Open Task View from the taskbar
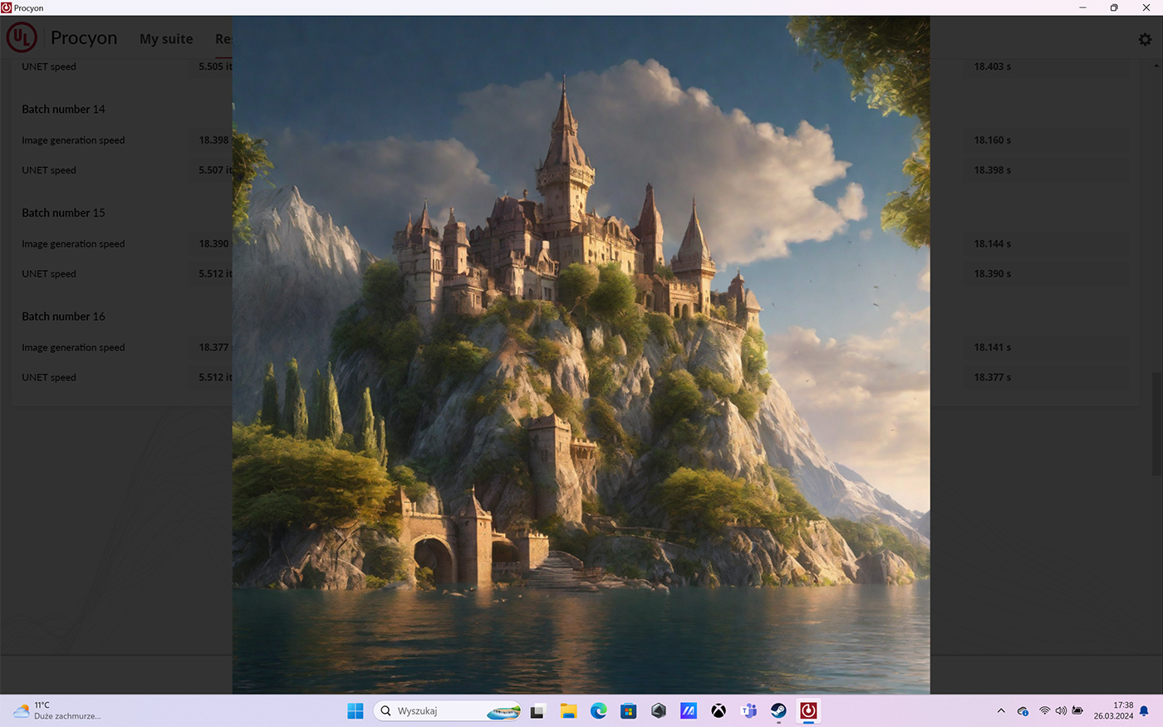 pyautogui.click(x=537, y=711)
